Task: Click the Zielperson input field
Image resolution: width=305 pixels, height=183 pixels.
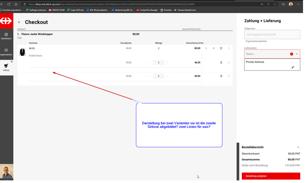Action: (x=272, y=34)
